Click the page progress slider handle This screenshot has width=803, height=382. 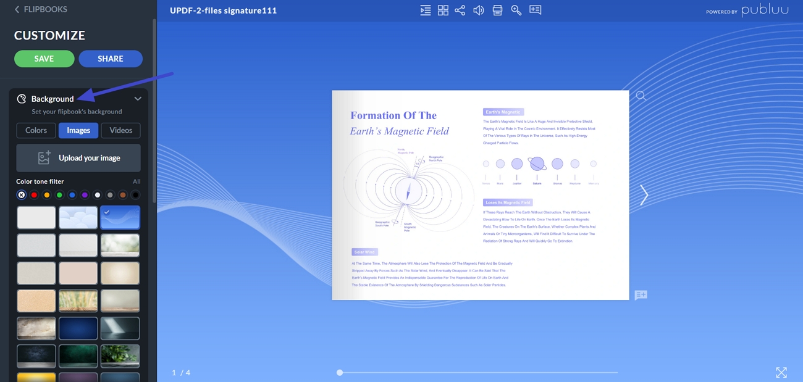[340, 372]
